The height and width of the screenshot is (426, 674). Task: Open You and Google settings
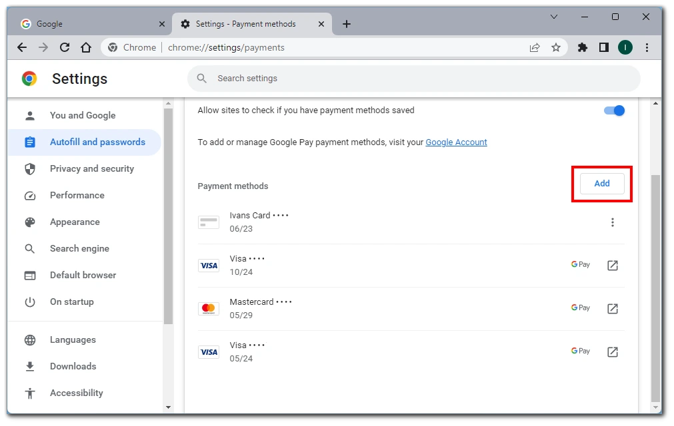(85, 115)
